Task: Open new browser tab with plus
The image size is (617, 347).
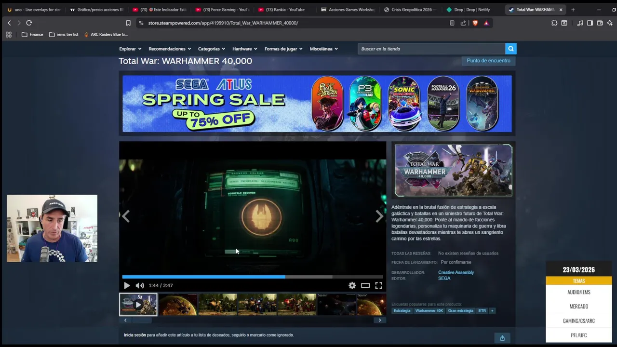Action: (573, 10)
